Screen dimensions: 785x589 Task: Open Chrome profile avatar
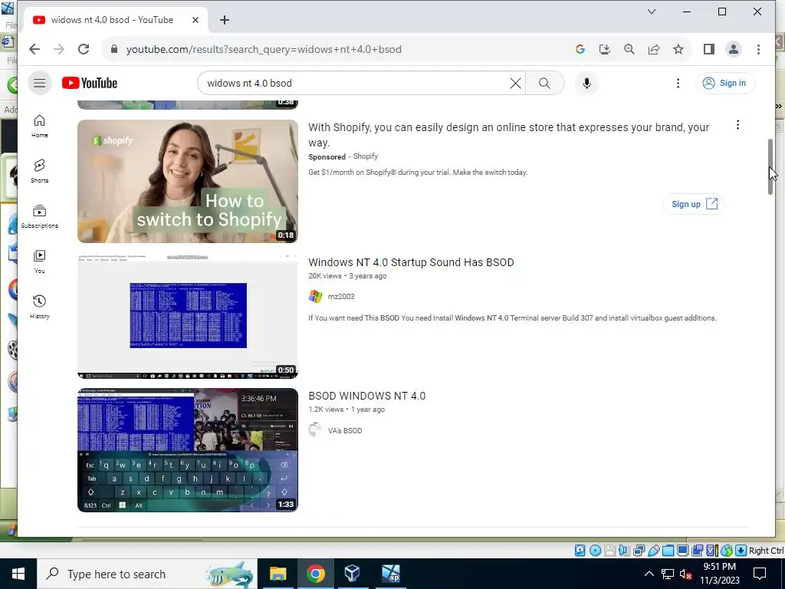(734, 49)
